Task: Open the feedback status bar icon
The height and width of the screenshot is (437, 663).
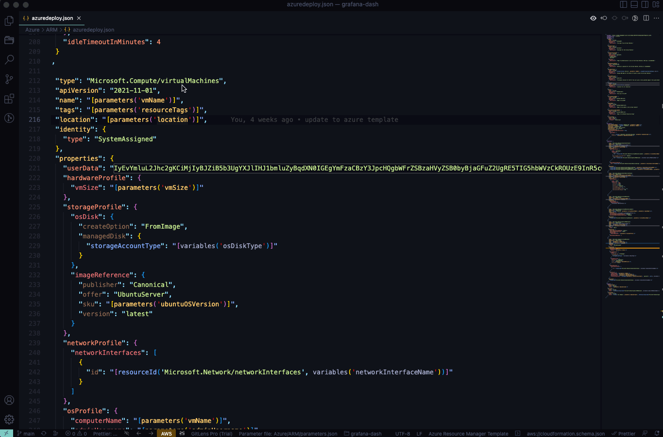Action: click(645, 433)
